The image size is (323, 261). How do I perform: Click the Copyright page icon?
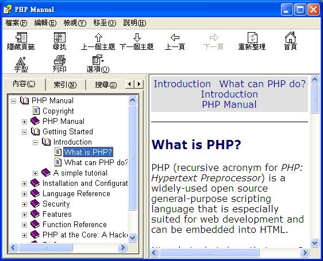tap(36, 111)
